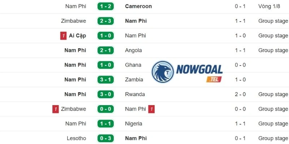Open the 2 - 1 score against Angola
289x144 pixels.
pyautogui.click(x=105, y=50)
